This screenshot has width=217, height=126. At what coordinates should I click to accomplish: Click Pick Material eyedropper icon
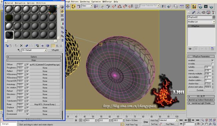(x=19, y=50)
